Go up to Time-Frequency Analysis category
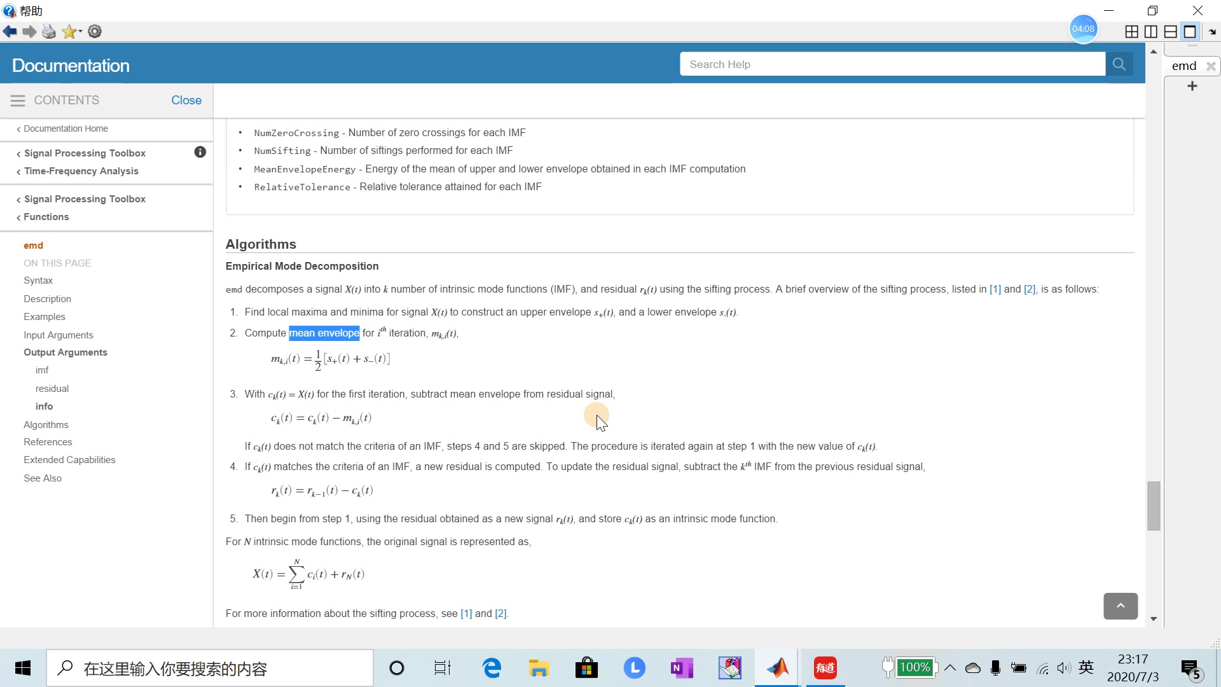The width and height of the screenshot is (1221, 687). tap(81, 171)
